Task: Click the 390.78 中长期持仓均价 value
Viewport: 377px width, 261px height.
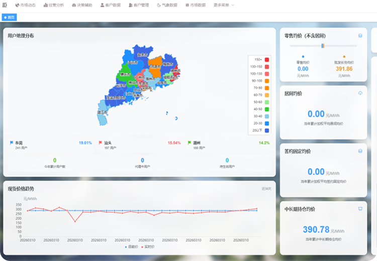Action: (x=316, y=229)
